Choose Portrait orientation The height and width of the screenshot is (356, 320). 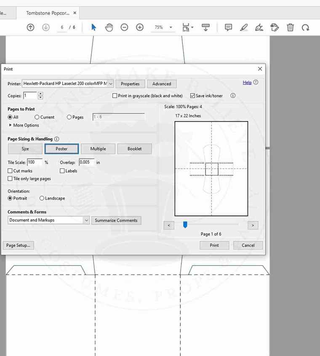pyautogui.click(x=10, y=198)
